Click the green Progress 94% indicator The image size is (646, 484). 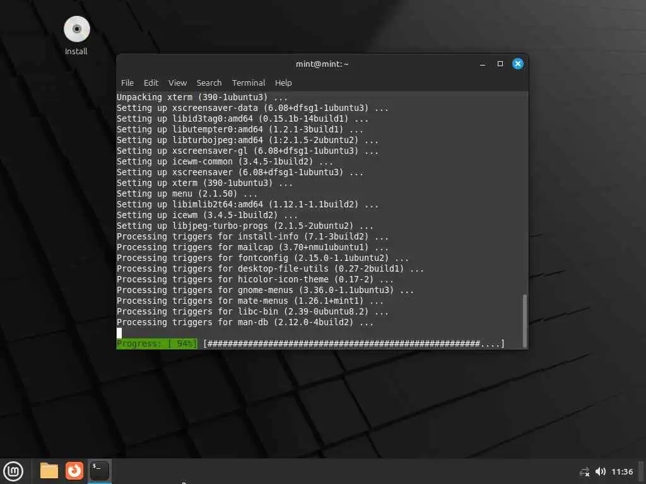click(x=157, y=343)
